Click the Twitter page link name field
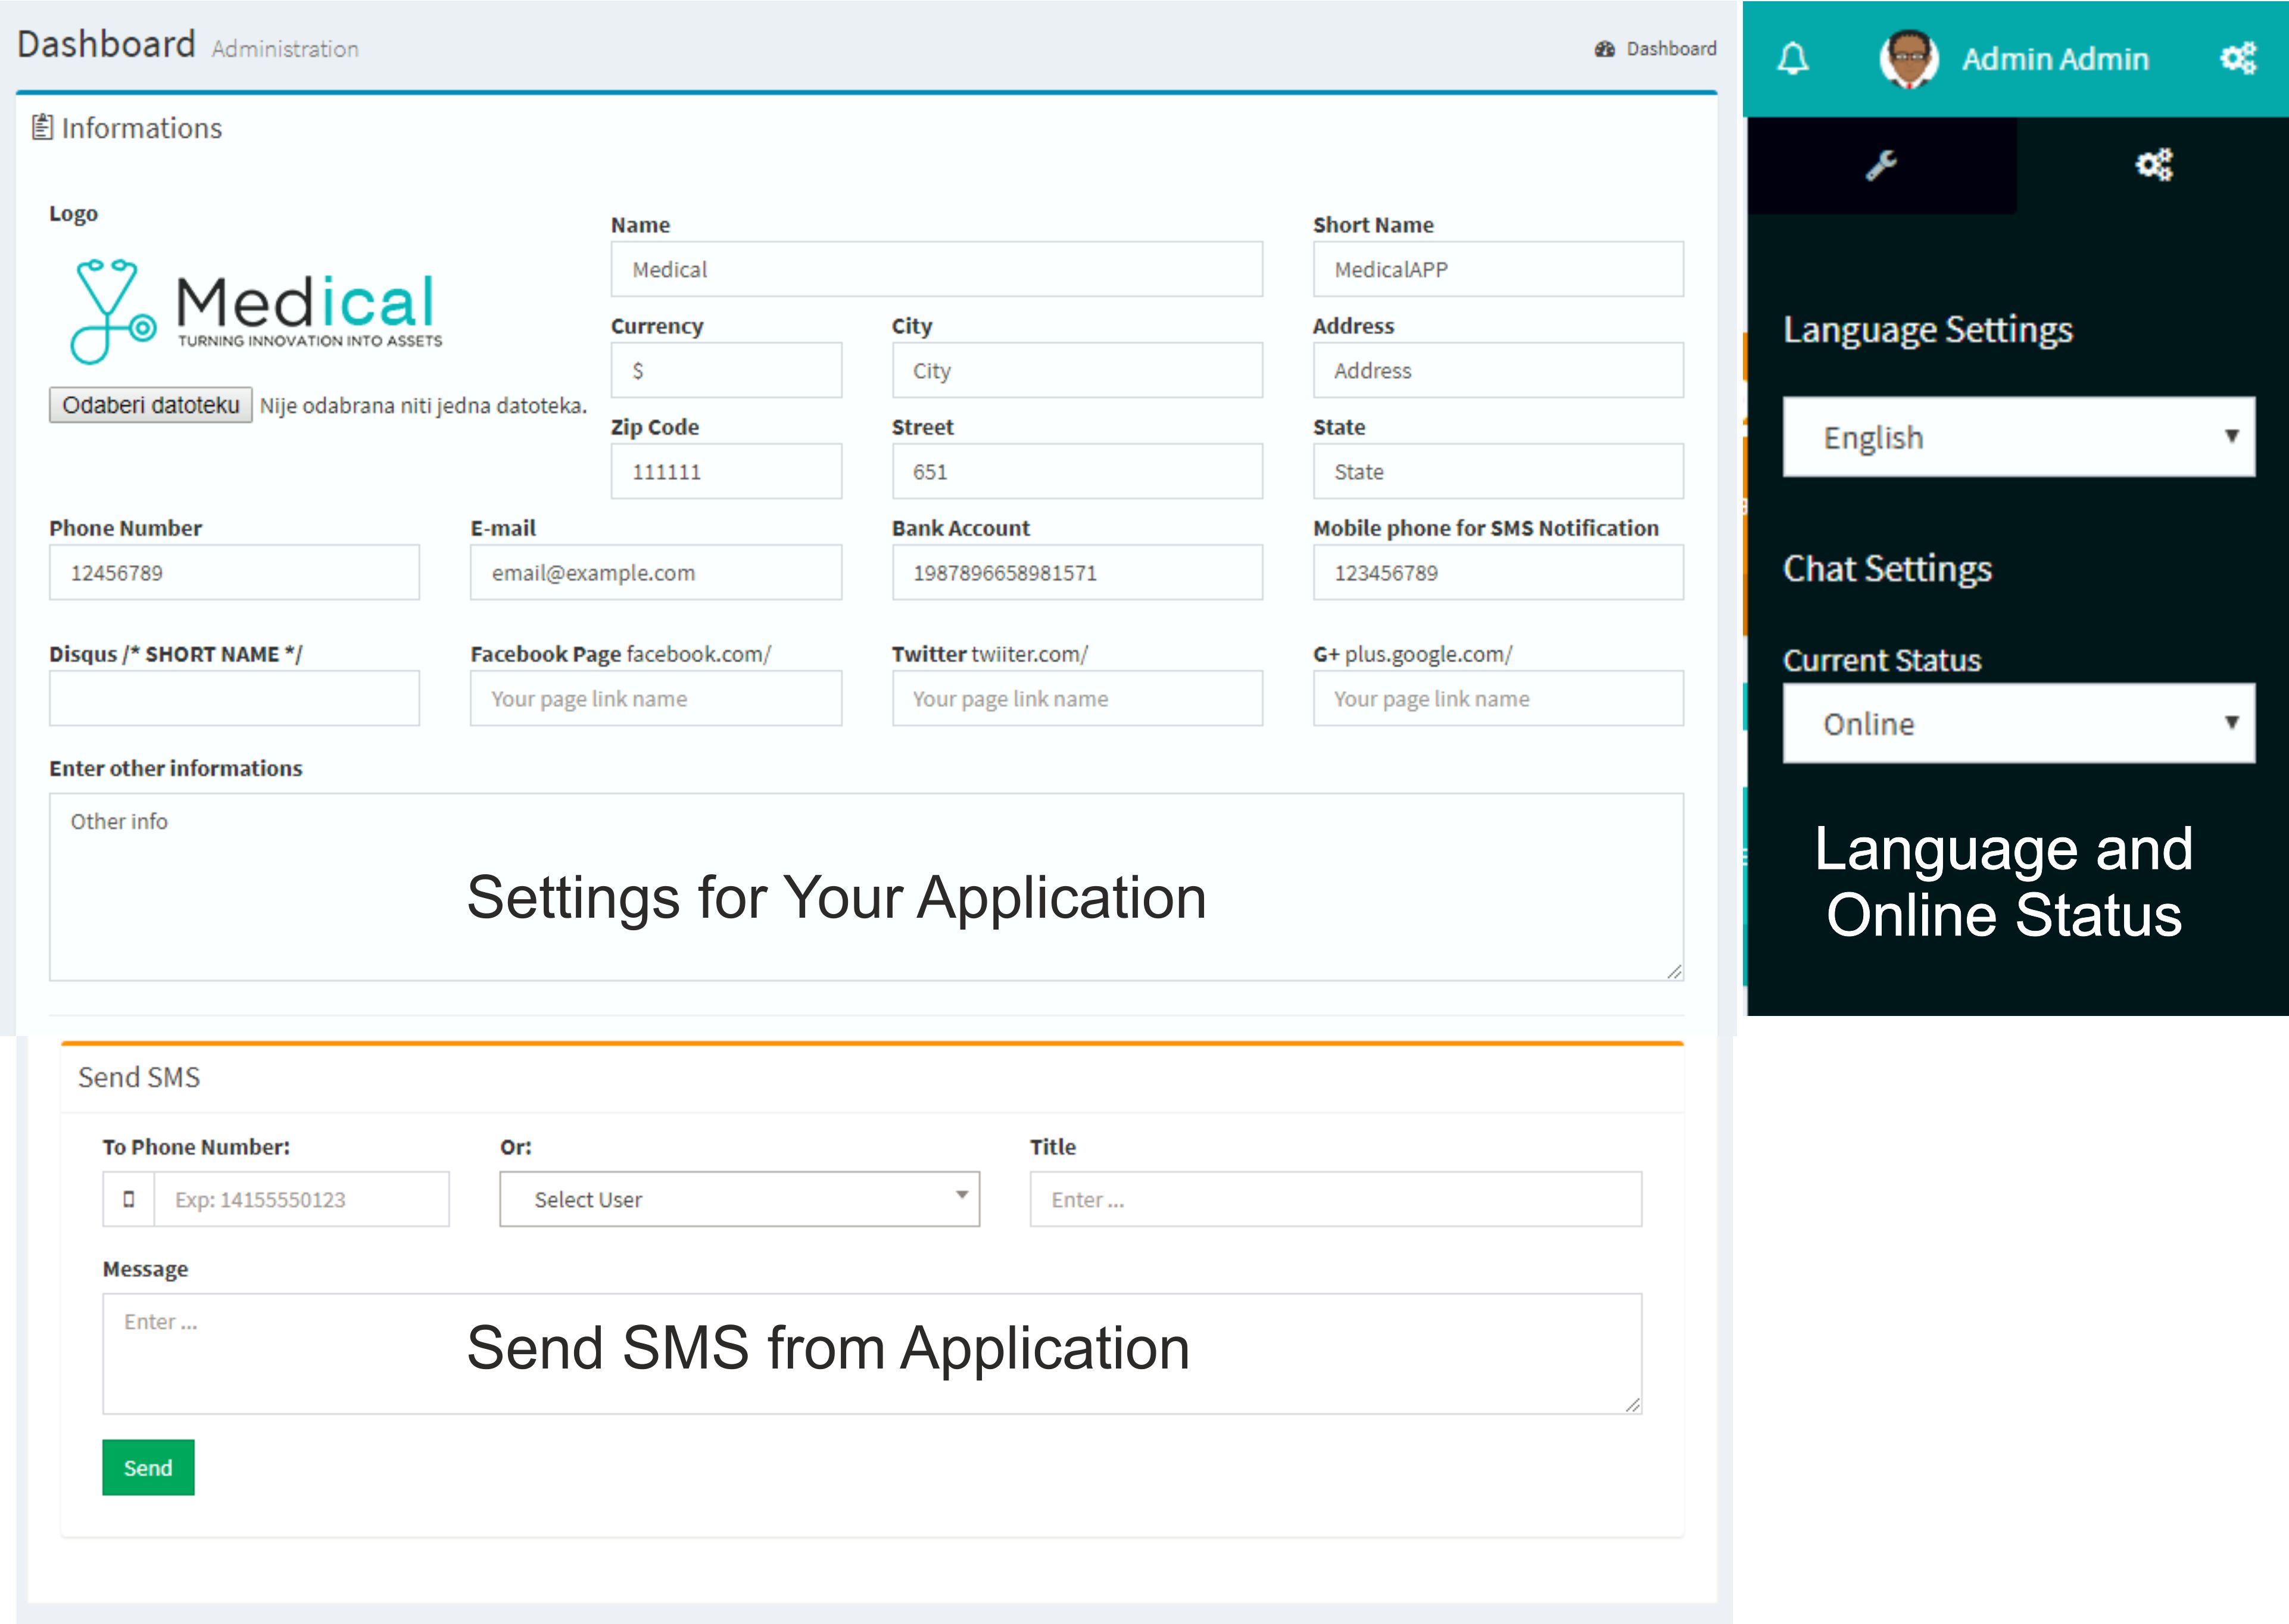This screenshot has width=2289, height=1624. click(1077, 698)
